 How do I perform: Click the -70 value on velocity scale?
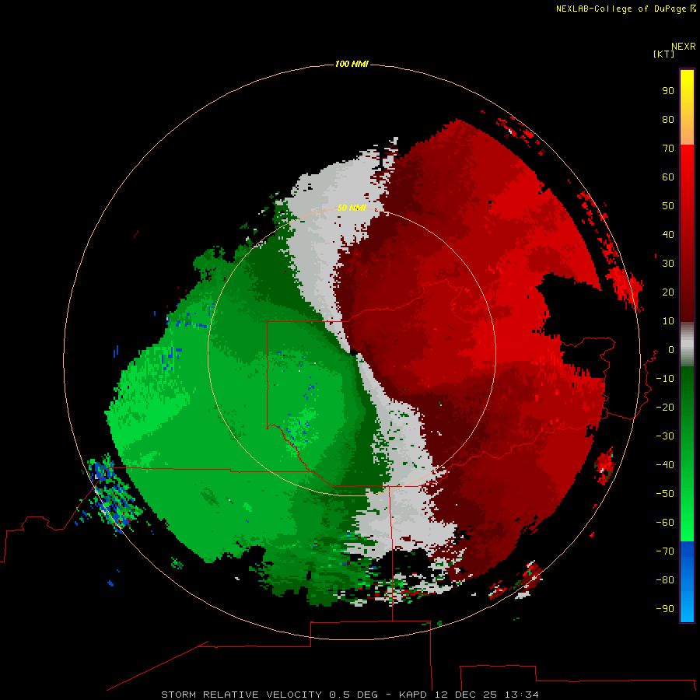pos(665,551)
